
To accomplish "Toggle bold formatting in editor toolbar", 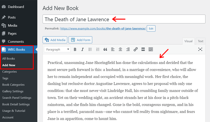I will pos(75,50).
